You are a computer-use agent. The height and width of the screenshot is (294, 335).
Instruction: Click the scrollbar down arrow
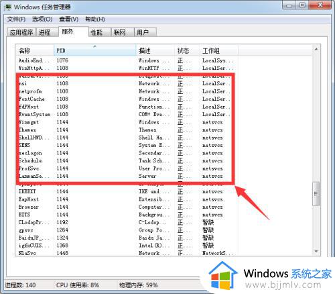(x=316, y=251)
